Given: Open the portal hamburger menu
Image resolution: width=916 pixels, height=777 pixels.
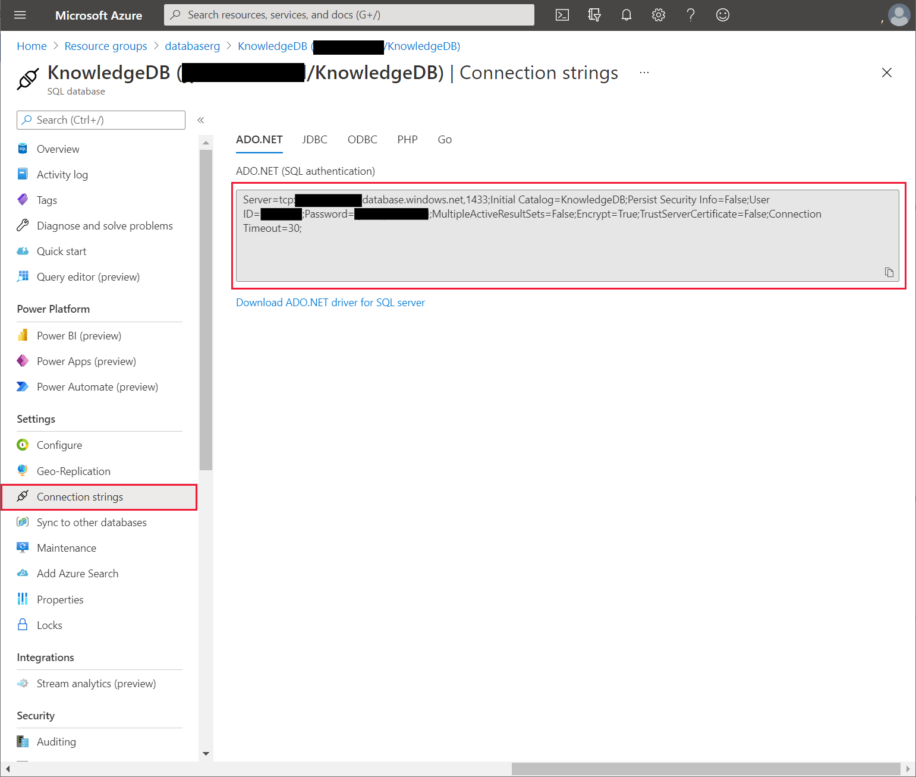Looking at the screenshot, I should 20,15.
